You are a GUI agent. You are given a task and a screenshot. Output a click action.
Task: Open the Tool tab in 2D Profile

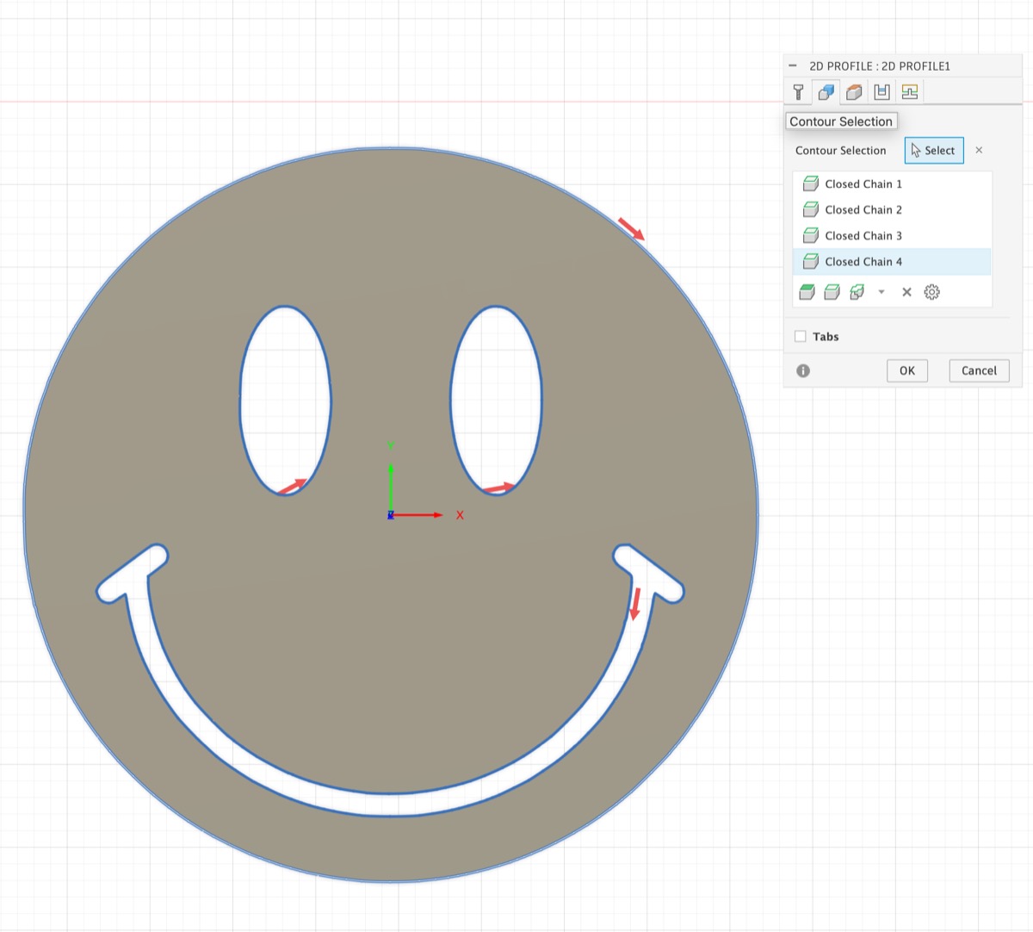798,92
